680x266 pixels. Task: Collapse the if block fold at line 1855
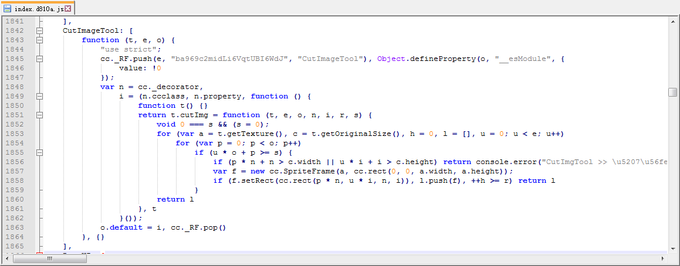click(40, 152)
